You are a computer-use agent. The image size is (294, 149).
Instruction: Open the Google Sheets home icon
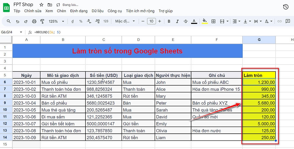click(6, 8)
